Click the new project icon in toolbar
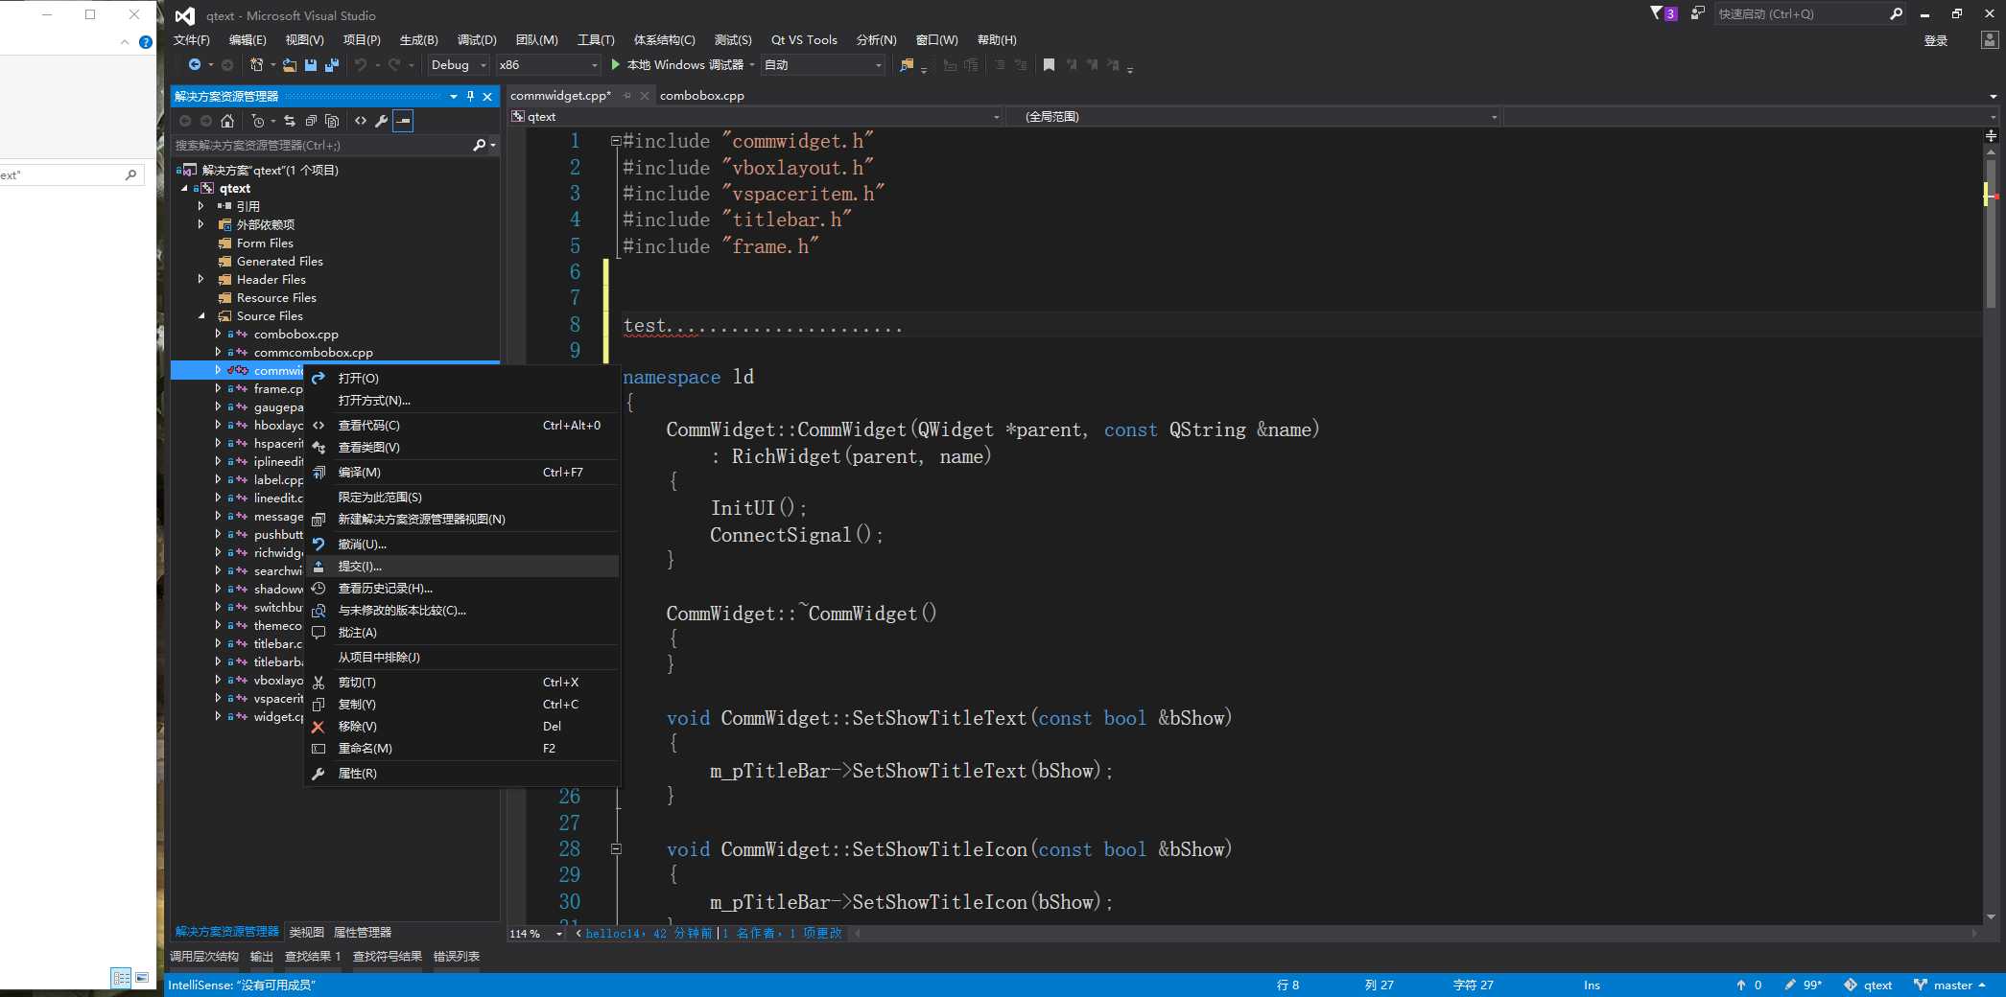Screen dimensions: 2006x997 click(256, 65)
